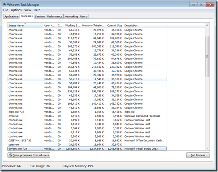
Task: Click CPU Usage: 0% in status bar
Action: tap(40, 166)
